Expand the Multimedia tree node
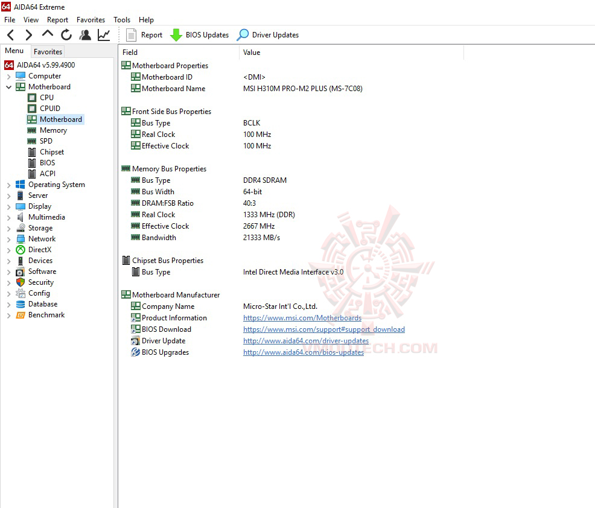The image size is (595, 508). pos(8,218)
